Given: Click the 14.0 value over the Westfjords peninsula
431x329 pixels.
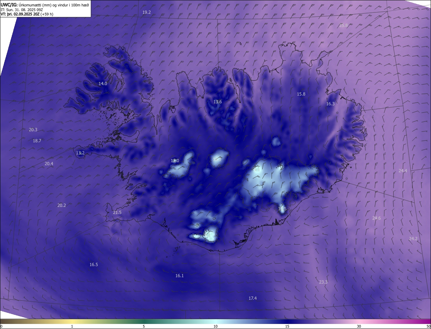Looking at the screenshot, I should tap(103, 83).
